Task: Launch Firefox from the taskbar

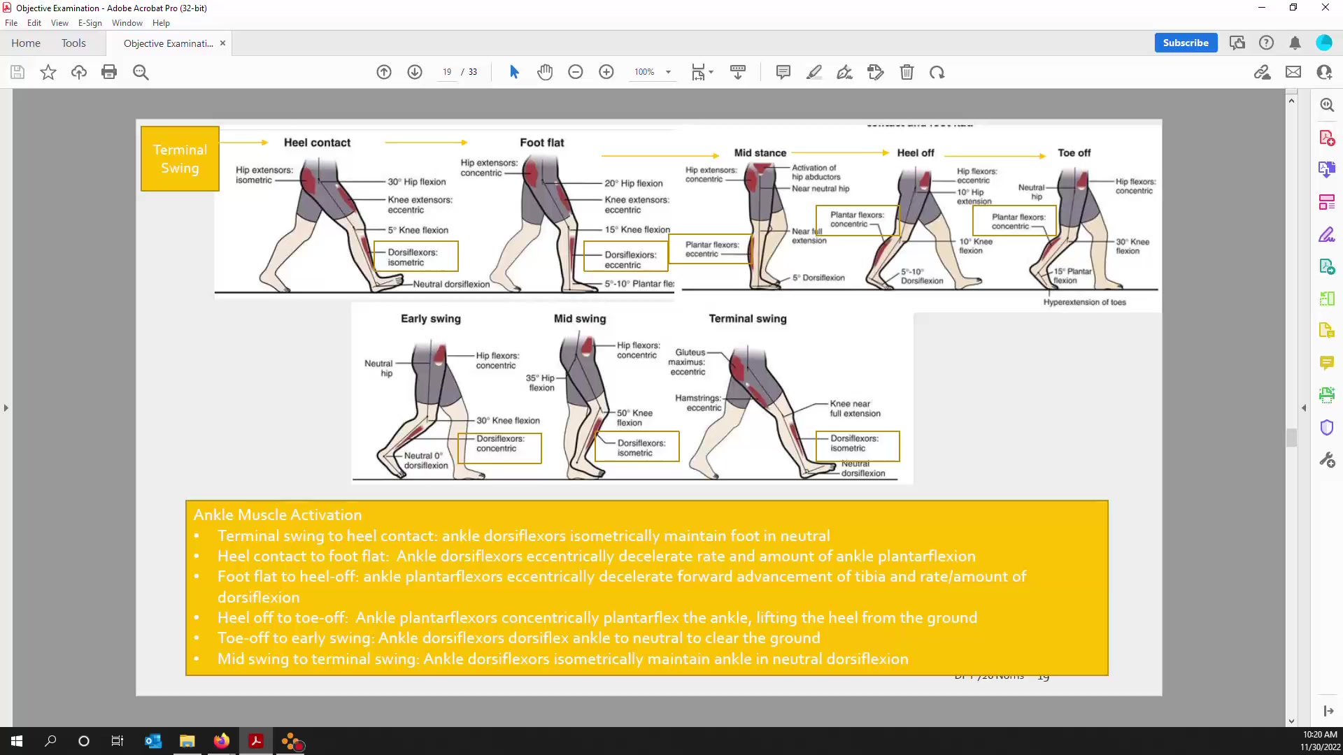Action: 221,741
